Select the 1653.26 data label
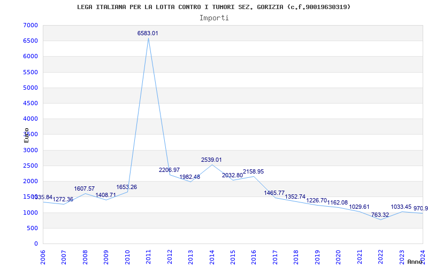Viewport: 428px width, 267px height. click(x=127, y=187)
